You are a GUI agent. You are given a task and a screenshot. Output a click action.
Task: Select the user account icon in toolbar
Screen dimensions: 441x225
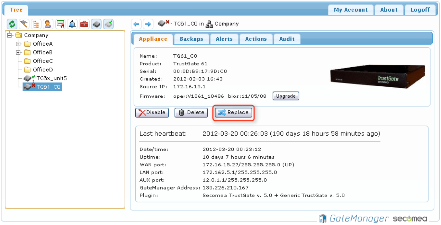48,24
